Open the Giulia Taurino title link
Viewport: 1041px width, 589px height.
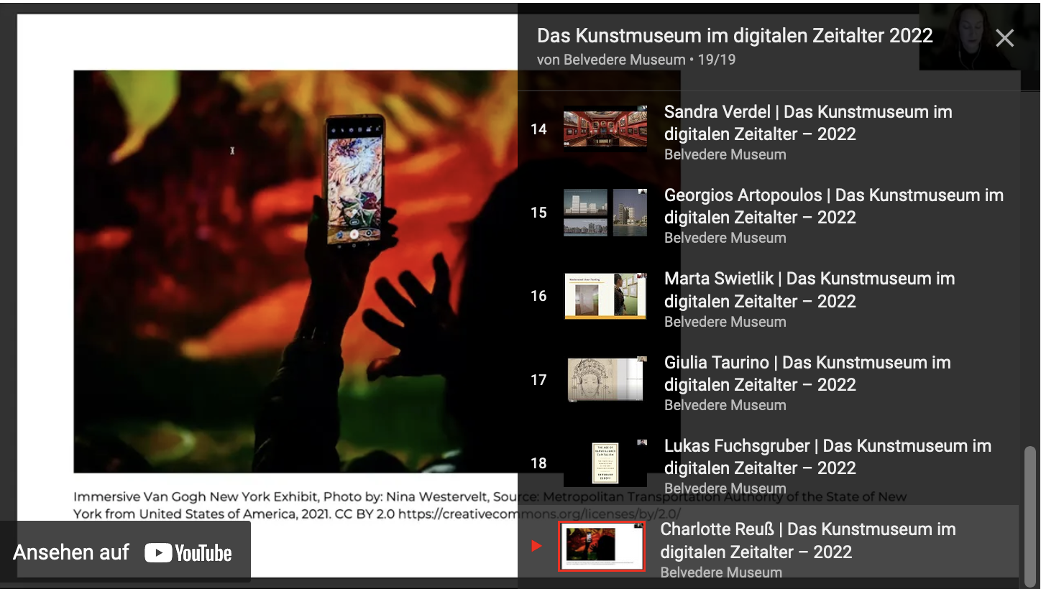click(807, 373)
